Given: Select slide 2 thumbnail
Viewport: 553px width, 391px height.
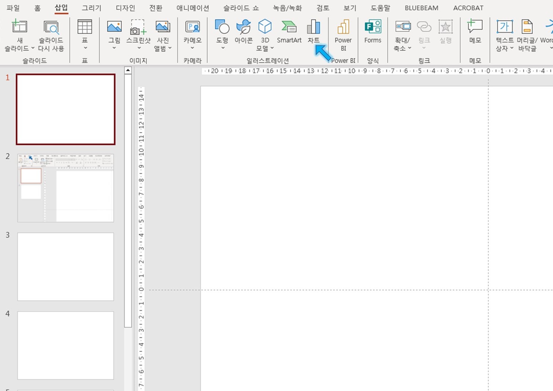Looking at the screenshot, I should coord(66,188).
